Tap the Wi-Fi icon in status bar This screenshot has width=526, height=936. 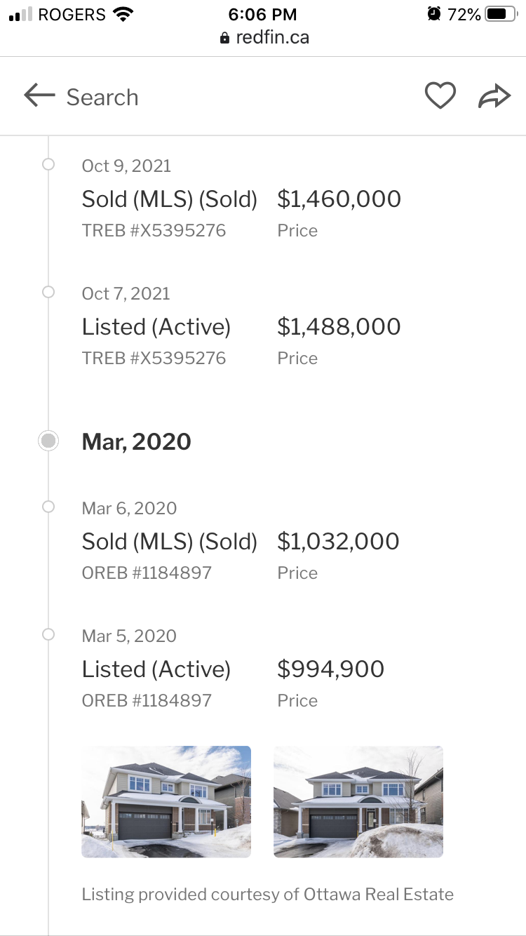click(x=123, y=14)
